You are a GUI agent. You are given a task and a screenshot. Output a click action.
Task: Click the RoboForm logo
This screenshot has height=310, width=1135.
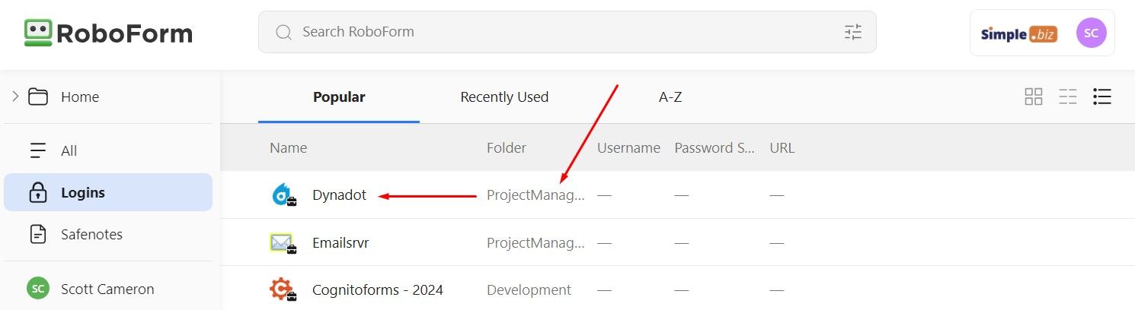click(x=108, y=33)
